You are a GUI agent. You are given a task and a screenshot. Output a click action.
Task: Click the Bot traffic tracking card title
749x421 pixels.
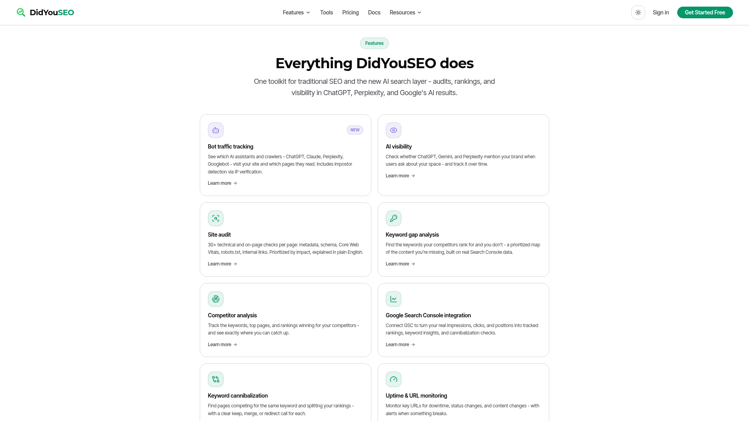tap(231, 147)
